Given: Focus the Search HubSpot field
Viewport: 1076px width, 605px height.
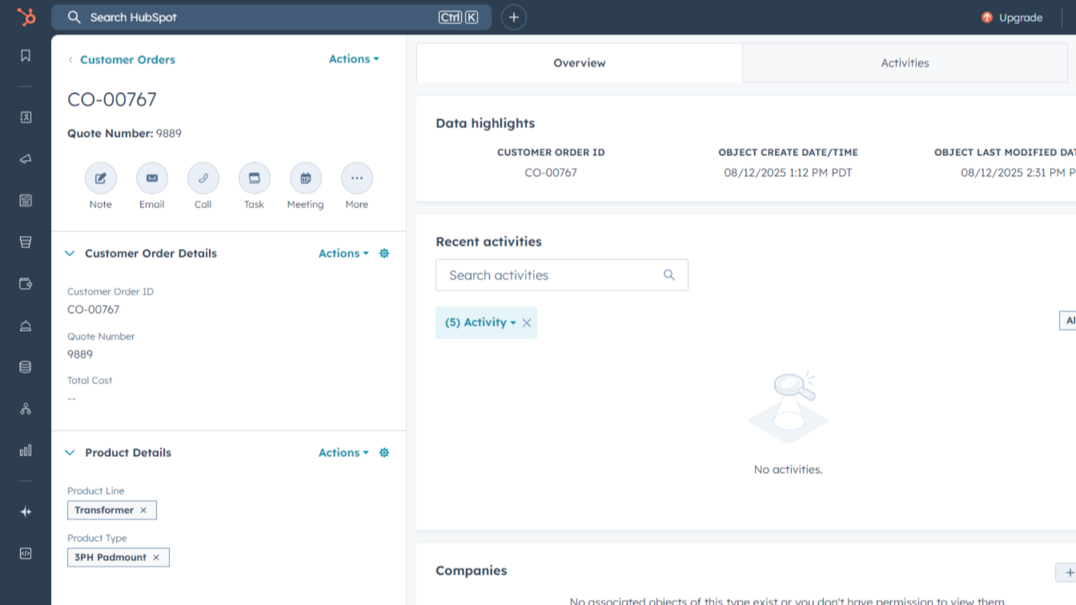Looking at the screenshot, I should click(271, 17).
